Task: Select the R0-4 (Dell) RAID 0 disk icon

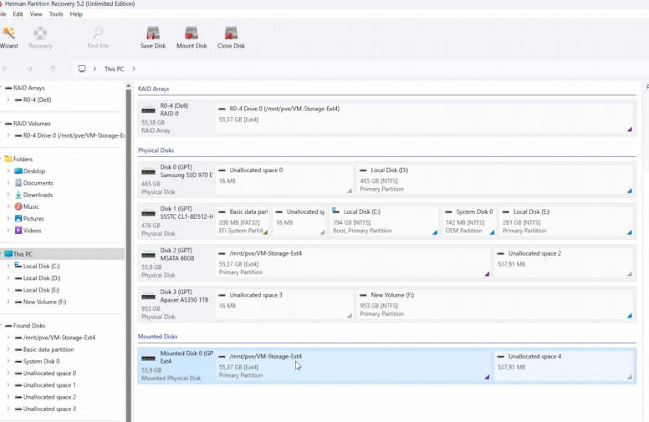Action: pos(148,110)
